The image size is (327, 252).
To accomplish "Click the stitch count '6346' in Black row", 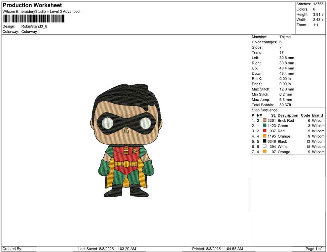I will coord(272,141).
